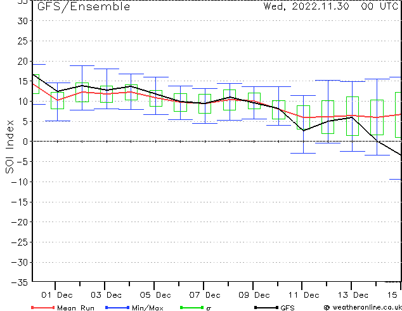This screenshot has width=402, height=311.
Task: Click the 30 y-axis value
Action: point(23,21)
